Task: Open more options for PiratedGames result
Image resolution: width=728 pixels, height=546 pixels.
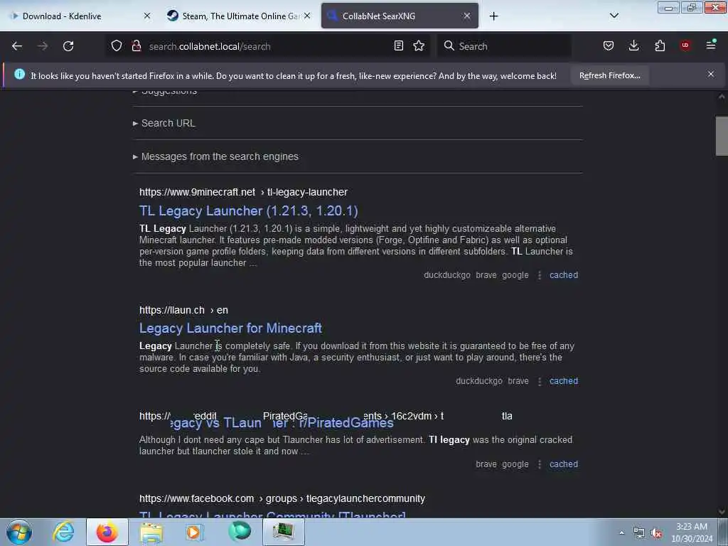Action: (x=539, y=464)
